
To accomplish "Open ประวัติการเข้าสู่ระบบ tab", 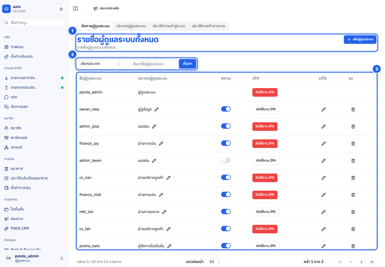I will coord(169,26).
